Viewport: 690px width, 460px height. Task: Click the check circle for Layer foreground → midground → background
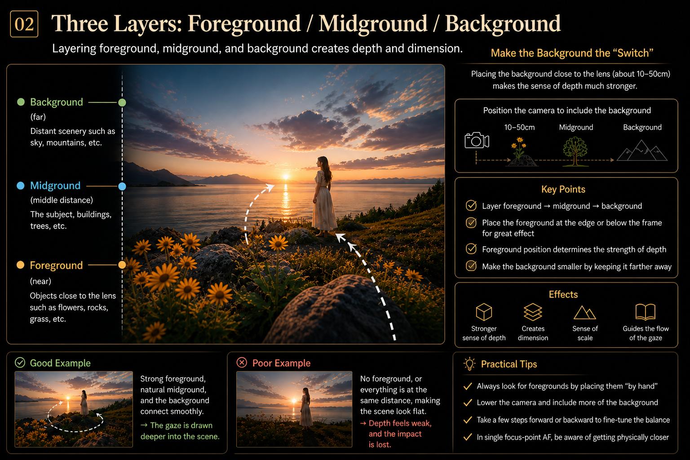[471, 206]
